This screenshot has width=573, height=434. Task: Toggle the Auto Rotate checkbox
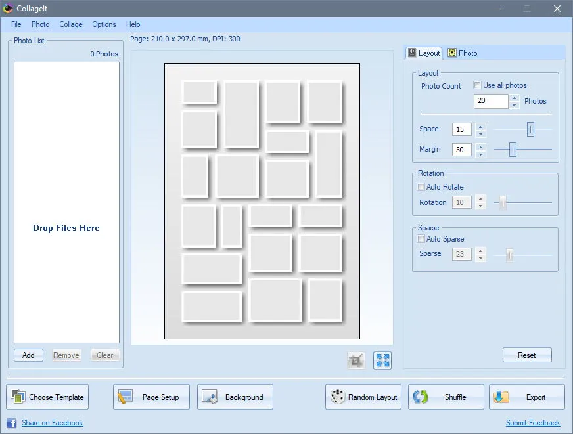coord(421,187)
